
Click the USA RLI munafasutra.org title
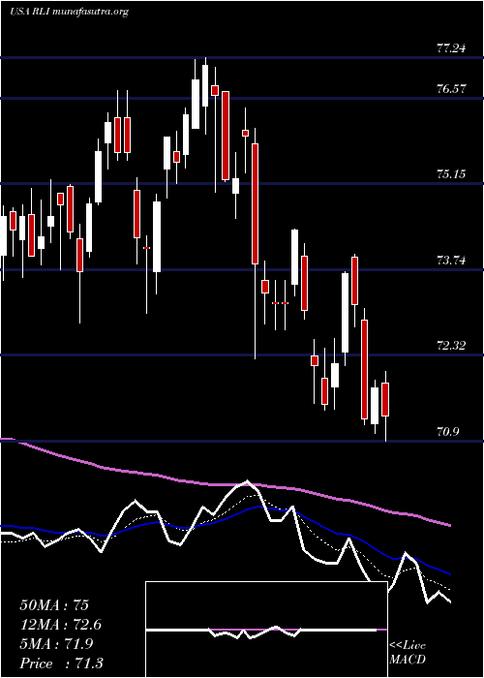[69, 12]
